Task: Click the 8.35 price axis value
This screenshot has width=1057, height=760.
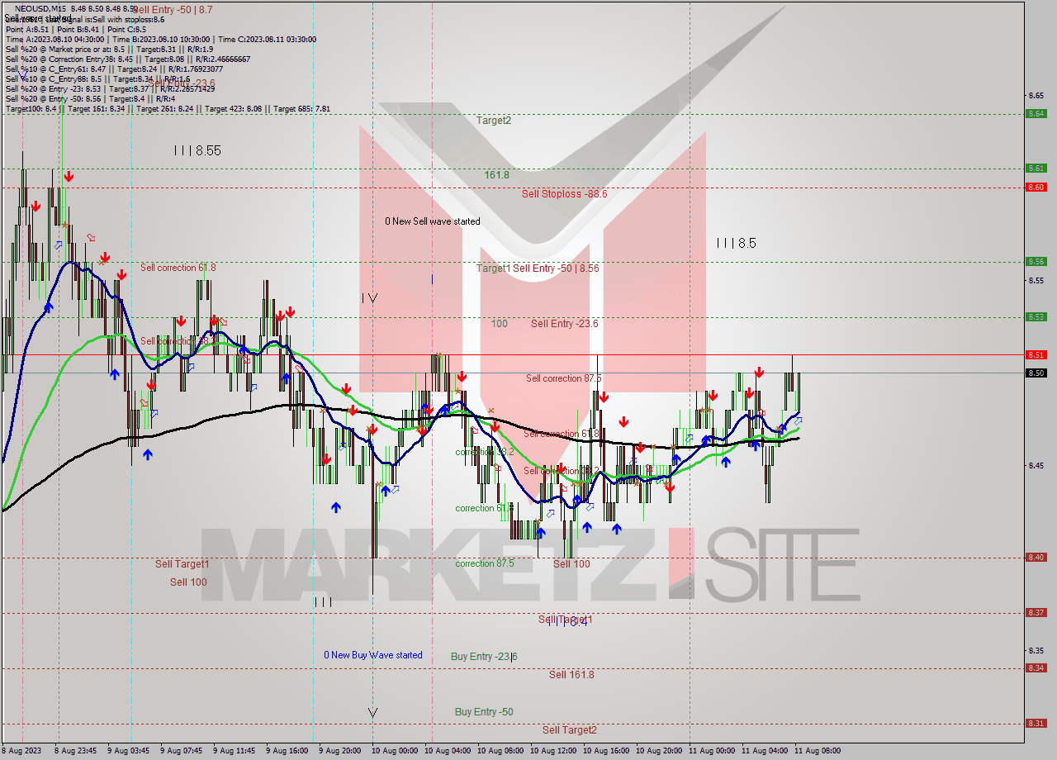Action: [1035, 650]
